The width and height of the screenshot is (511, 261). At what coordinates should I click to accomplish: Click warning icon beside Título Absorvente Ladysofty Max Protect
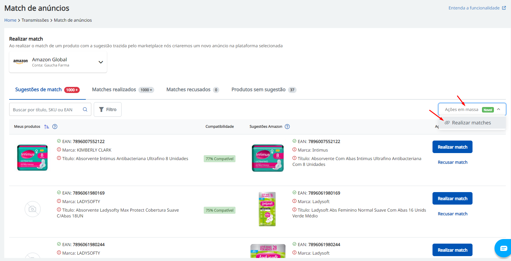click(x=59, y=210)
